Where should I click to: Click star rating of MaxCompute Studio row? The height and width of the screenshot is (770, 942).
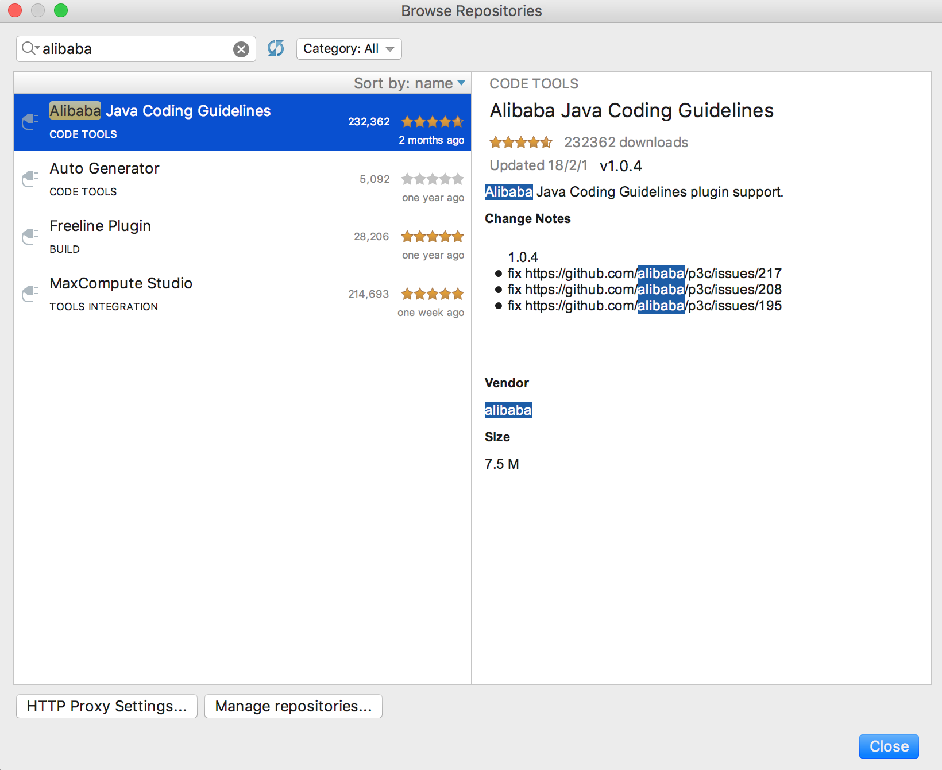(433, 294)
